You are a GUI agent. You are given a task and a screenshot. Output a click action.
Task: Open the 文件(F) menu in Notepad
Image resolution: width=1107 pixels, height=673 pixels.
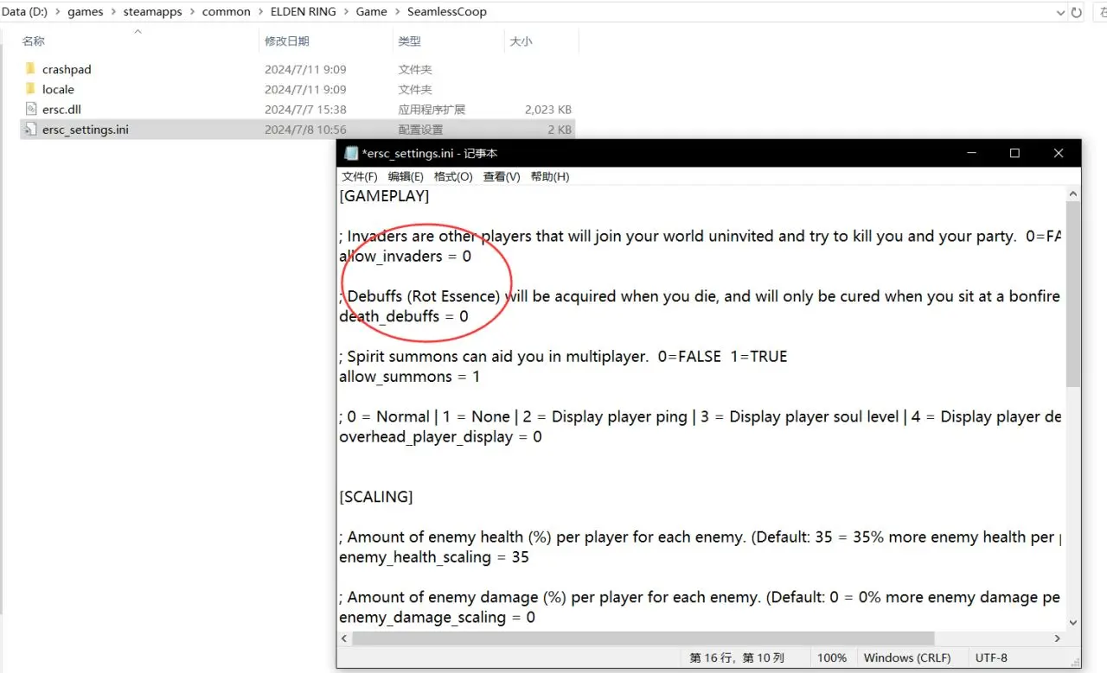pyautogui.click(x=359, y=176)
